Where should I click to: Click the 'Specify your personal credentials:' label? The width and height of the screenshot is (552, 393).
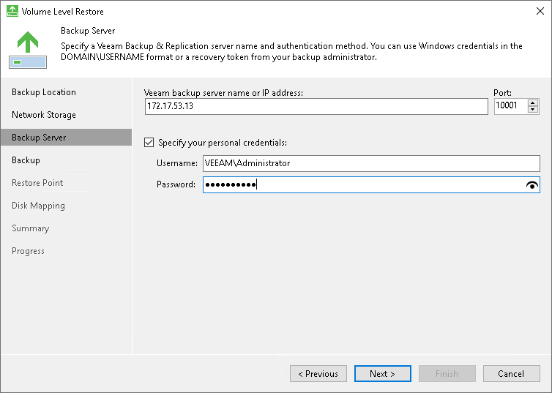click(x=223, y=143)
